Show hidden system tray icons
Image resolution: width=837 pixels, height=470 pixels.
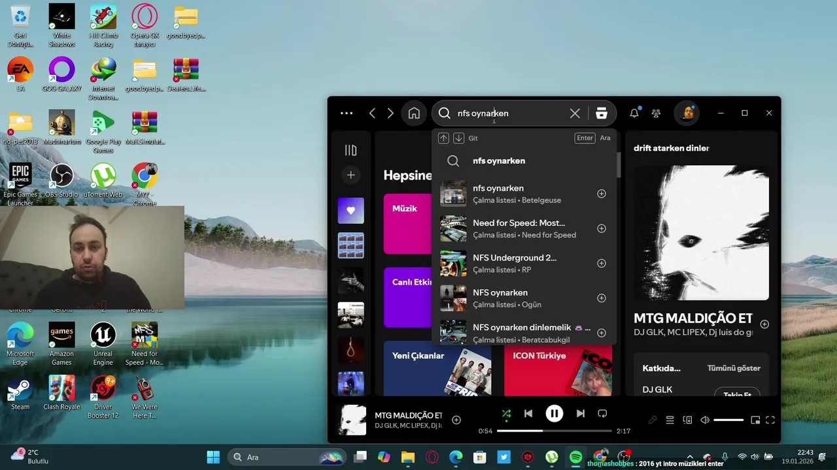coord(690,457)
